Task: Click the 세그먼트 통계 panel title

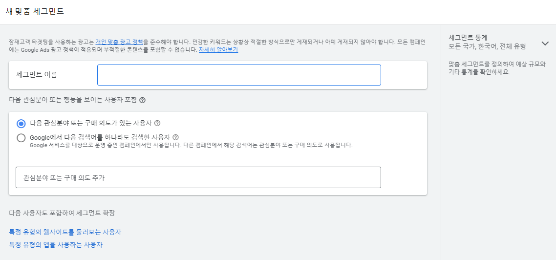Action: point(468,37)
